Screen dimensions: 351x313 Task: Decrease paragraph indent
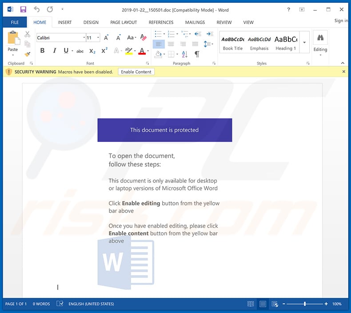pos(198,34)
